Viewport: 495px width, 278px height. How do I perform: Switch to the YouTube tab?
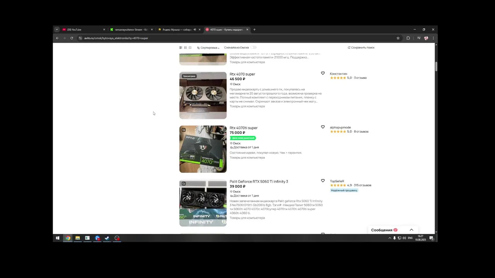(x=83, y=30)
